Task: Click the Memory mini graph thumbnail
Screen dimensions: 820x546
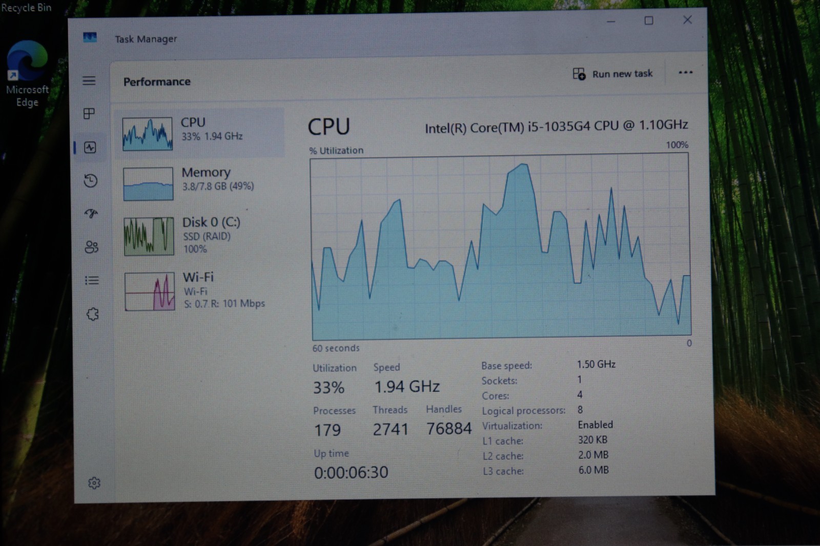Action: (x=148, y=183)
